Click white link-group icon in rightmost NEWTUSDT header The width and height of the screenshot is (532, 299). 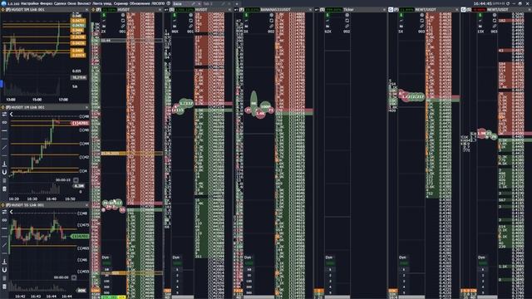tap(464, 10)
